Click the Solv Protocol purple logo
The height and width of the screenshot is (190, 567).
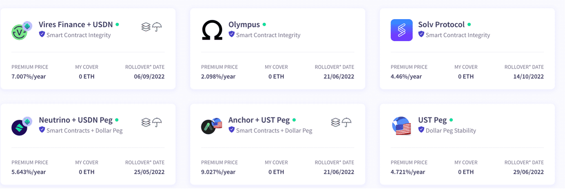[x=401, y=30]
